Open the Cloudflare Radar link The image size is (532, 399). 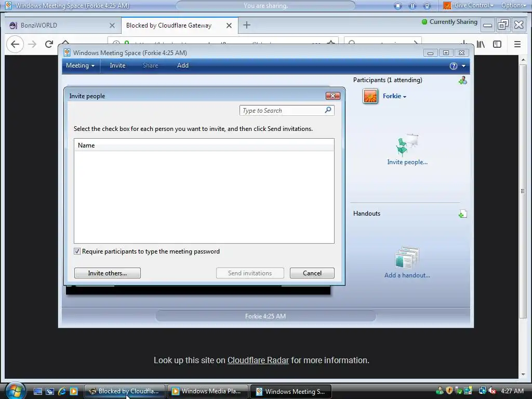pos(258,361)
